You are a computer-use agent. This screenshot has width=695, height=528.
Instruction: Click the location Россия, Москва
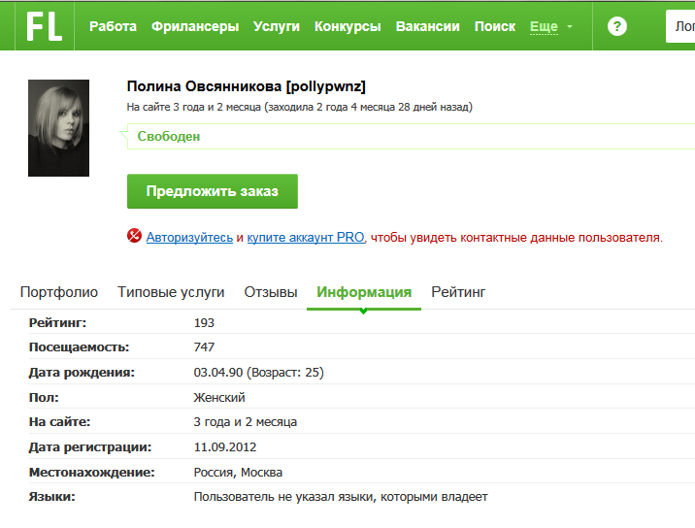click(x=238, y=473)
